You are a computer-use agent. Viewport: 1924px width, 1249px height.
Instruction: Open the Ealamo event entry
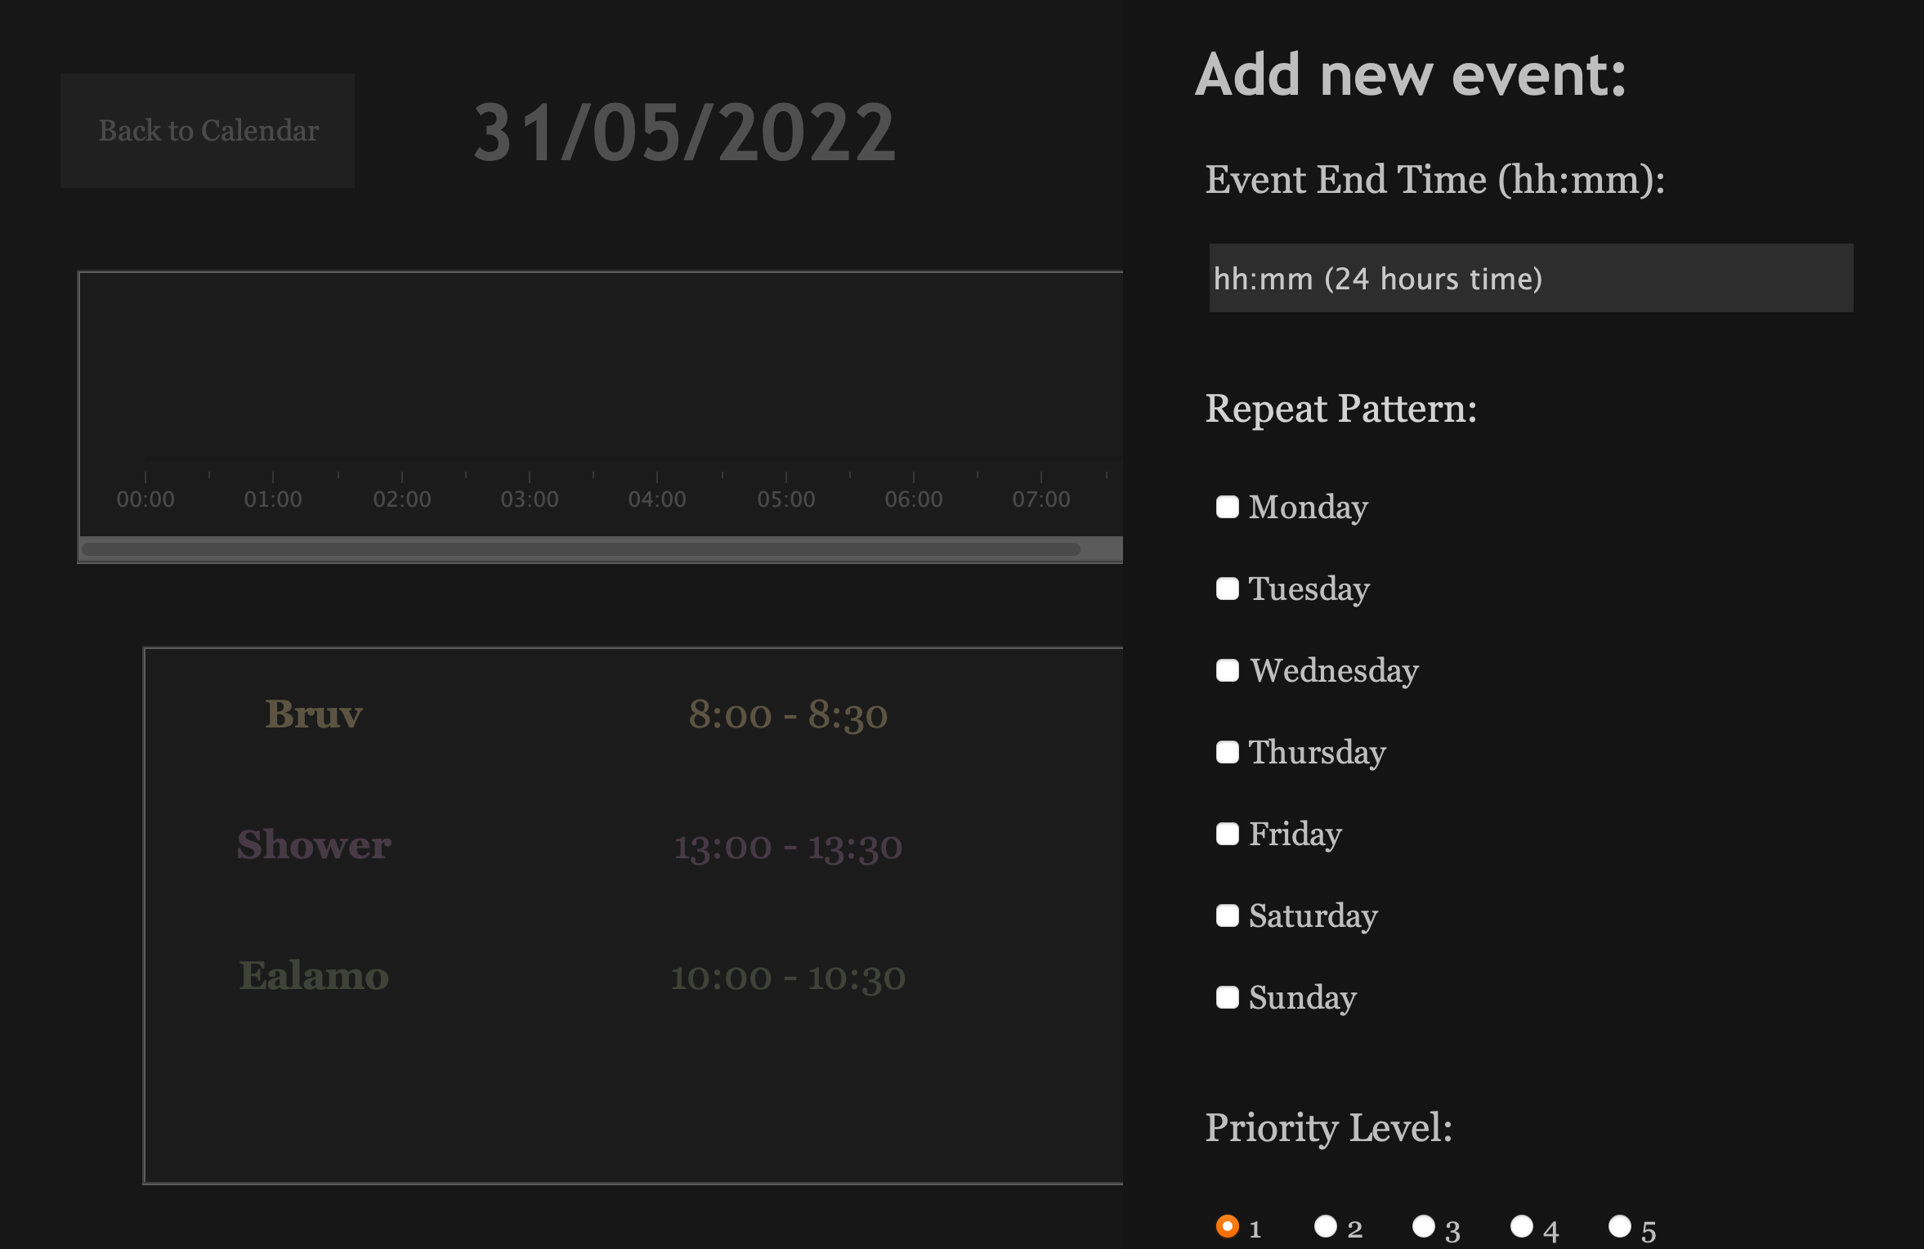click(314, 976)
